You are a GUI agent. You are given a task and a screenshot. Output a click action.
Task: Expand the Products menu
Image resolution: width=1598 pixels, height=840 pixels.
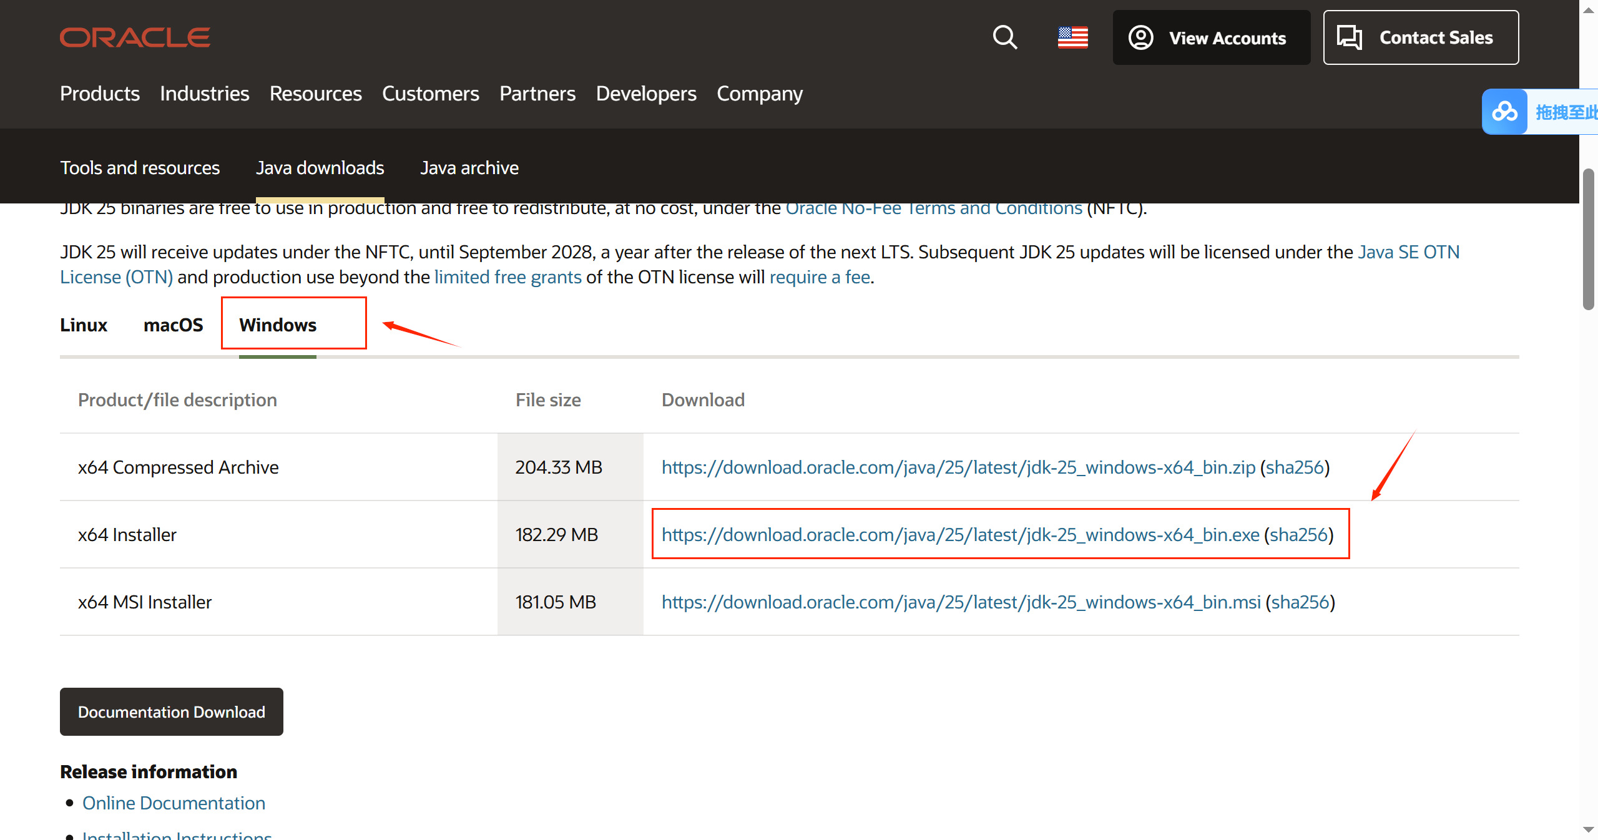coord(100,94)
